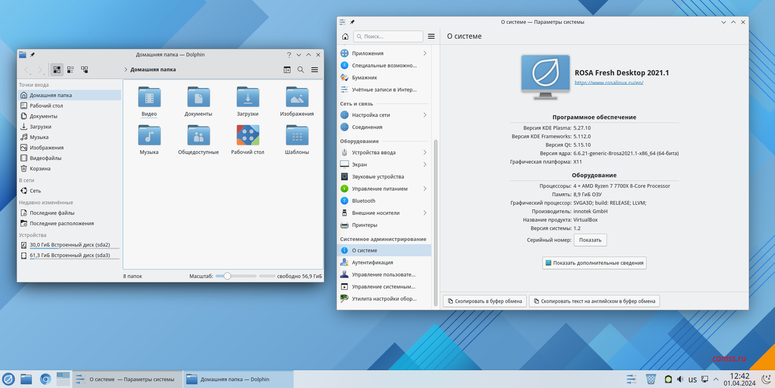The width and height of the screenshot is (775, 388).
Task: Toggle Dolphin split view
Action: (x=287, y=70)
